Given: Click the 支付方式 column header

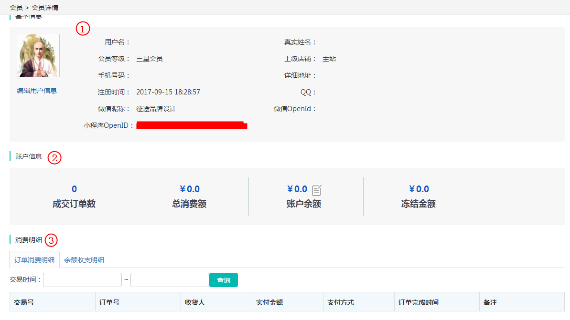Looking at the screenshot, I should point(341,302).
